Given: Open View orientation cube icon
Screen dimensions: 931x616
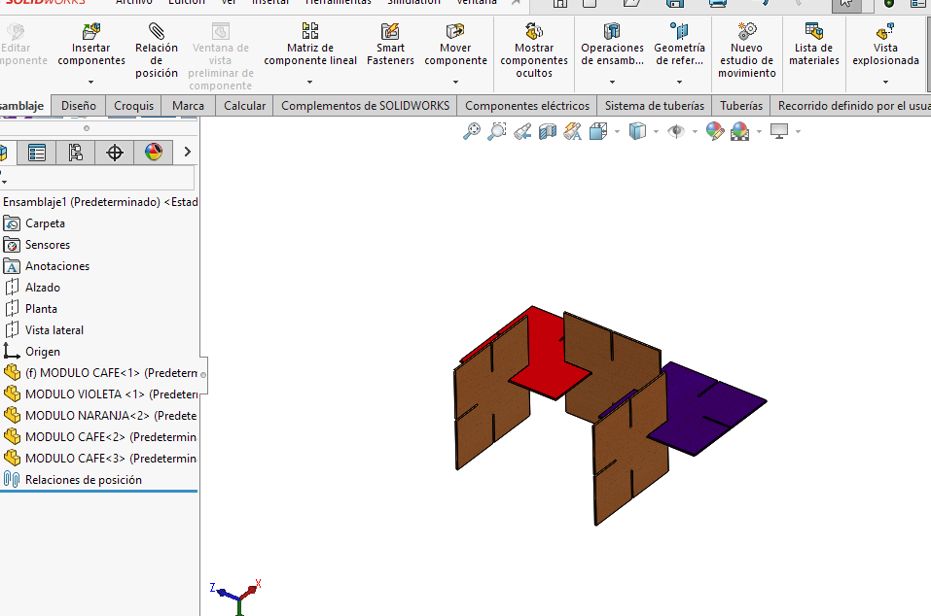Looking at the screenshot, I should pos(598,131).
